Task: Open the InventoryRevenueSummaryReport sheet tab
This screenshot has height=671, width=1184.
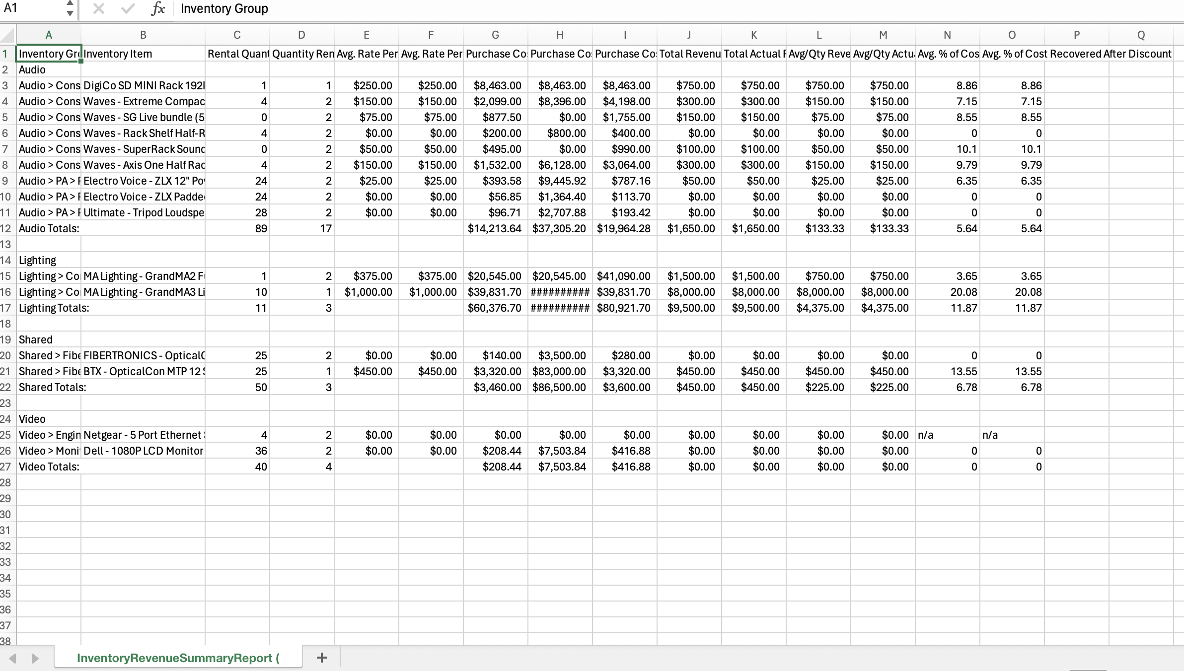Action: (178, 658)
